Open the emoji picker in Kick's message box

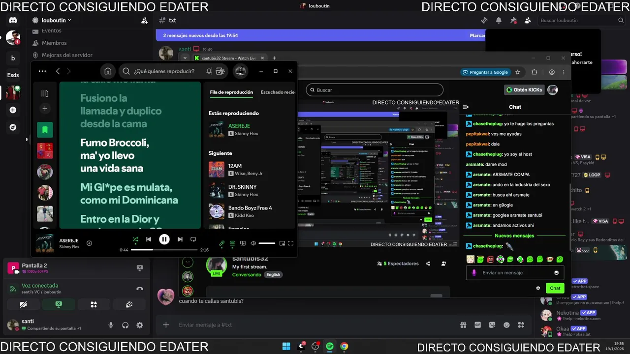point(557,273)
